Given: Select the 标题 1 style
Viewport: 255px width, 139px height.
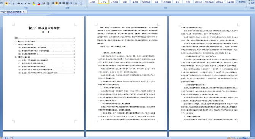Looking at the screenshot, I should [93, 2].
